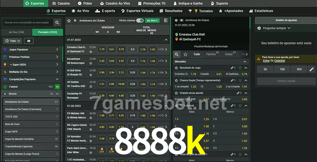Click the search magnifier beside competition search
The image size is (317, 162).
tap(57, 23)
